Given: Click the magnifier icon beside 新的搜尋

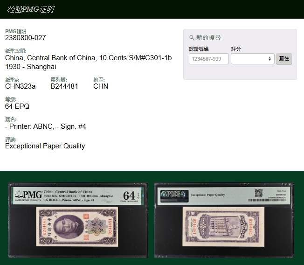Looking at the screenshot, I should click(x=192, y=38).
